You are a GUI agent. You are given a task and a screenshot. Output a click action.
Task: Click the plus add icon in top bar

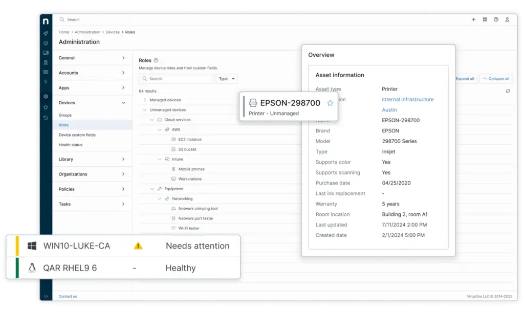(473, 19)
